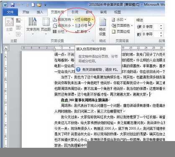Click 稿纸设置 (Manuscript Paper Settings) button
Image resolution: width=175 pixels, height=157 pixels.
tap(103, 26)
